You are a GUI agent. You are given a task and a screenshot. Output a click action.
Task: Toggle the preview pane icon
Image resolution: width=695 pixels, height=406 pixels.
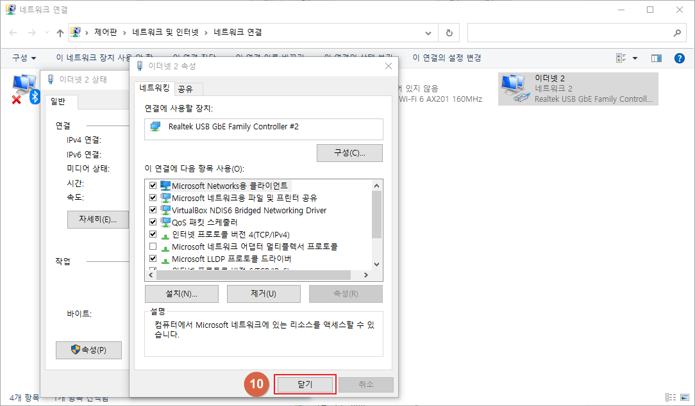[657, 58]
